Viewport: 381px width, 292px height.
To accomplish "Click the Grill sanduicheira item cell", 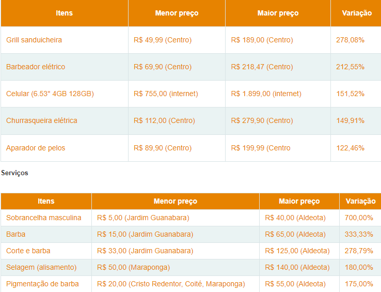I will (x=34, y=40).
